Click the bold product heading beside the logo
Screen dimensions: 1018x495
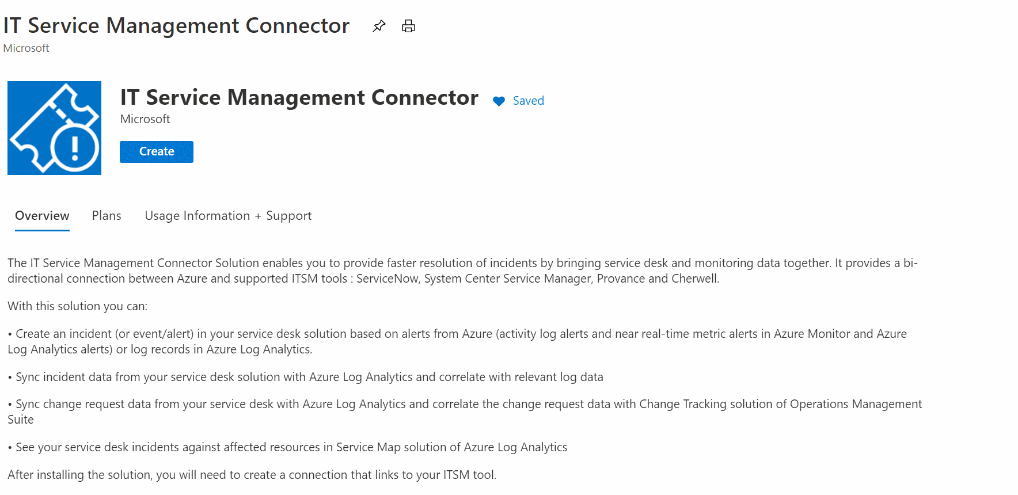pyautogui.click(x=299, y=98)
